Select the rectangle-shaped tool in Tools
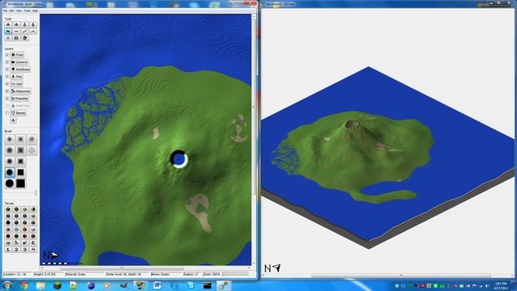This screenshot has width=517, height=291. [x=16, y=38]
